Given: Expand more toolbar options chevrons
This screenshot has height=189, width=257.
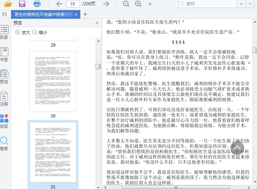Looking at the screenshot, I should coord(150,4).
